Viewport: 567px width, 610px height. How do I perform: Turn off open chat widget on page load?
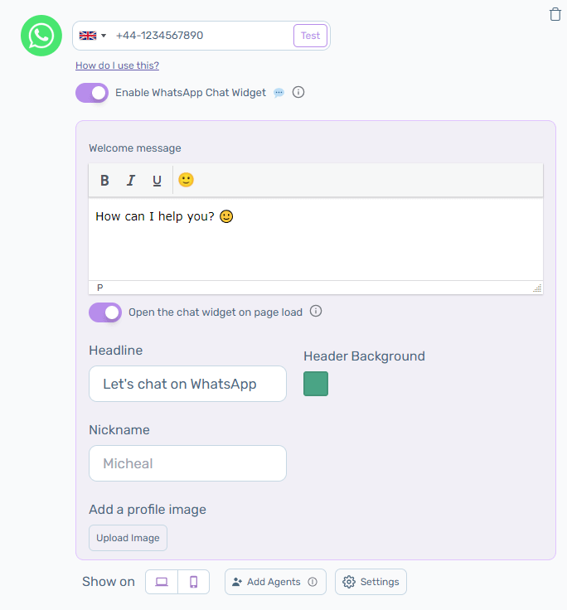(105, 312)
